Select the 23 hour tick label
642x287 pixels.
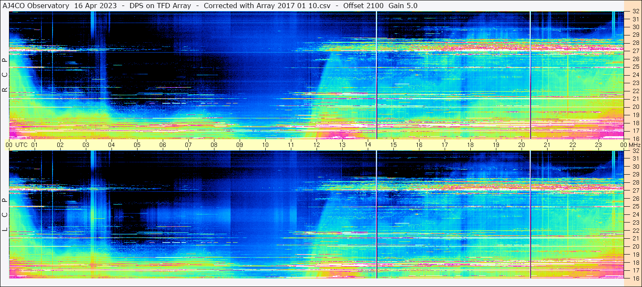coord(598,145)
